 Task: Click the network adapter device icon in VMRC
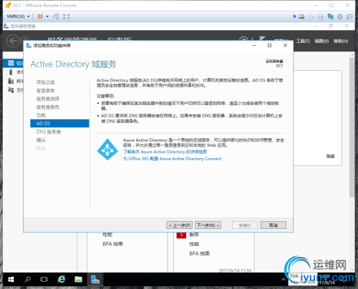331,16
